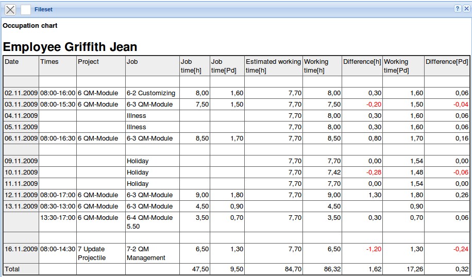The width and height of the screenshot is (472, 277).
Task: Select the 7-2 QM Management job cell
Action: point(146,253)
